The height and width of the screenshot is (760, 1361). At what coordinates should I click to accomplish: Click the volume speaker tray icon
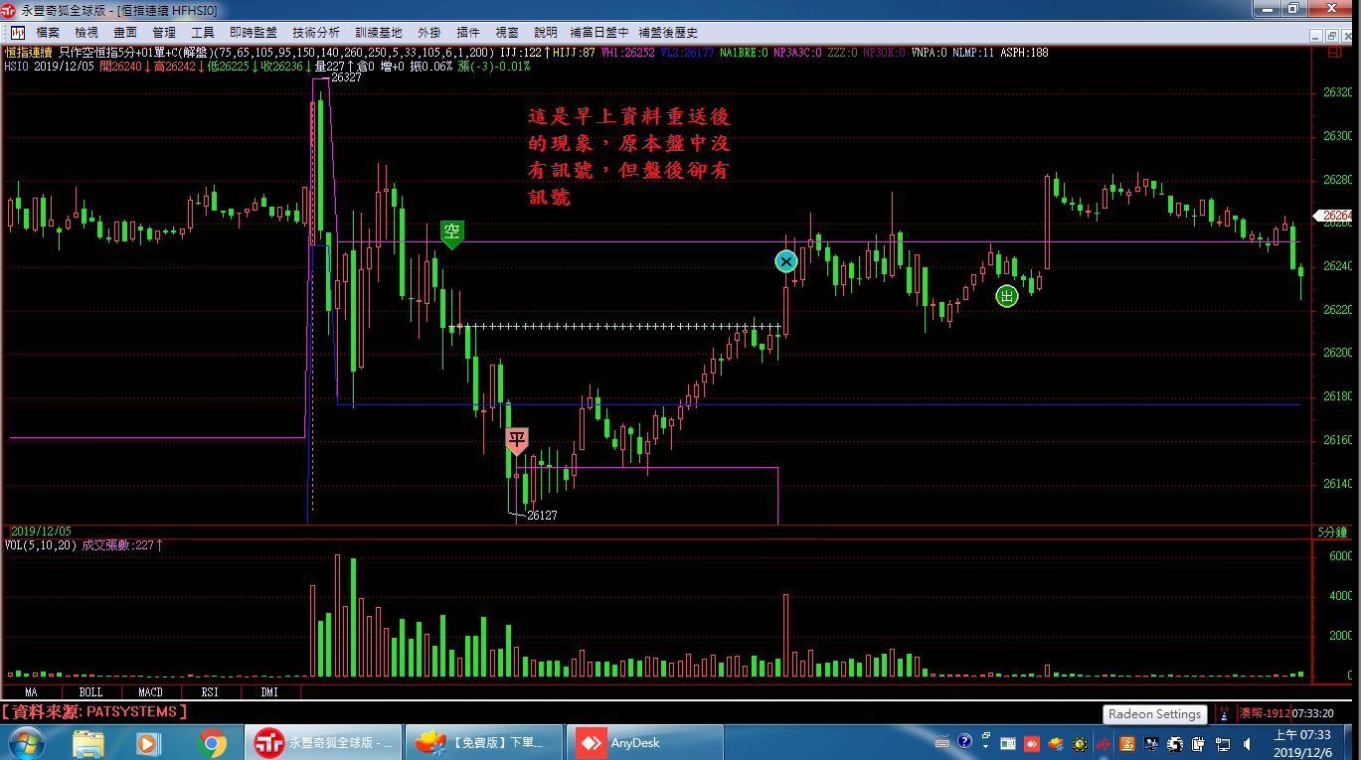point(1248,742)
